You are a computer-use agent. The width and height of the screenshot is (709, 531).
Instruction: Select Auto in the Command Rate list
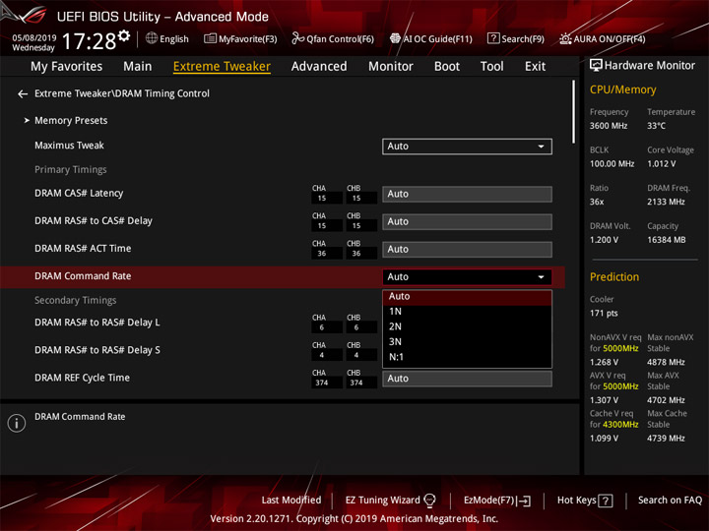pos(467,297)
